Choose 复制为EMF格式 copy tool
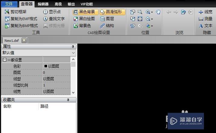This screenshot has width=216, height=133. (x=21, y=19)
